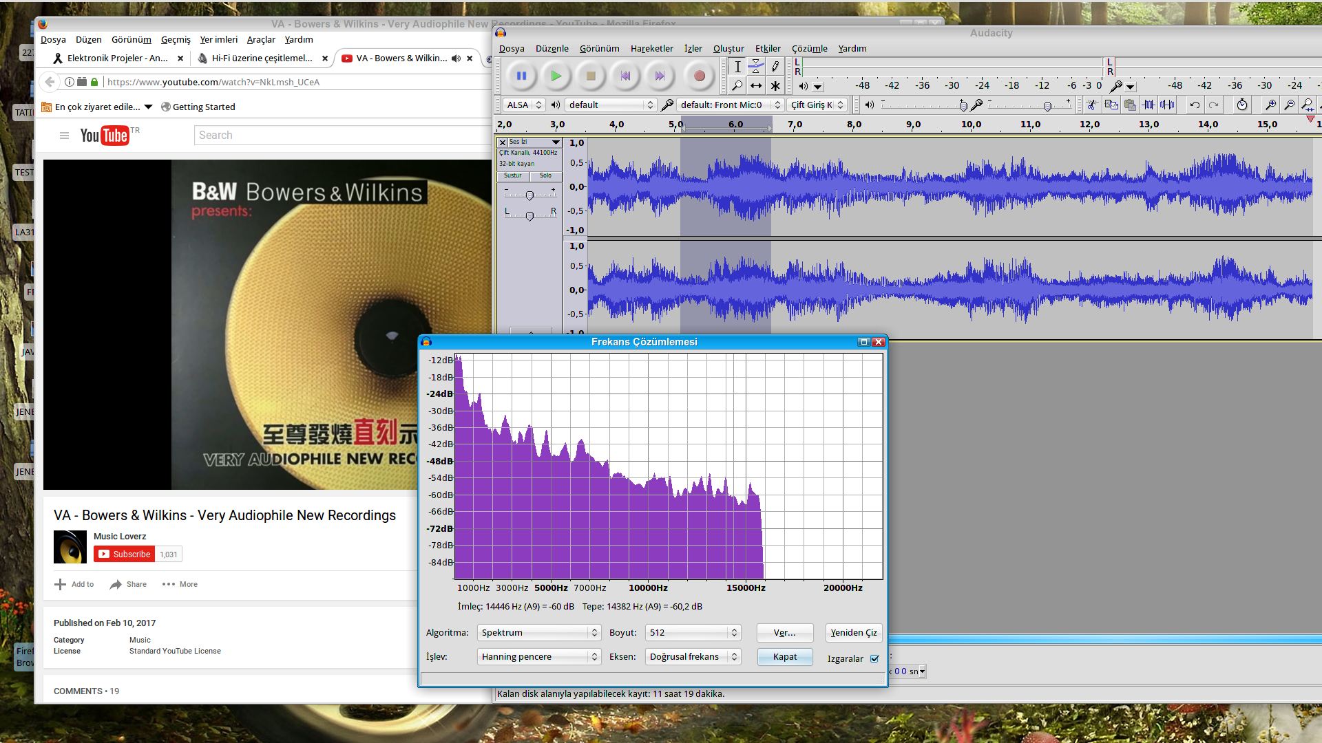
Task: Click the Zoom In magnifier icon
Action: tap(1270, 105)
